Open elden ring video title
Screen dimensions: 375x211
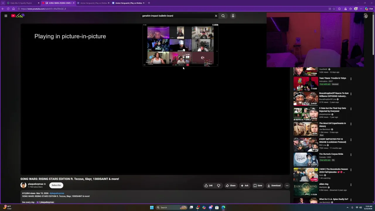coord(324,184)
